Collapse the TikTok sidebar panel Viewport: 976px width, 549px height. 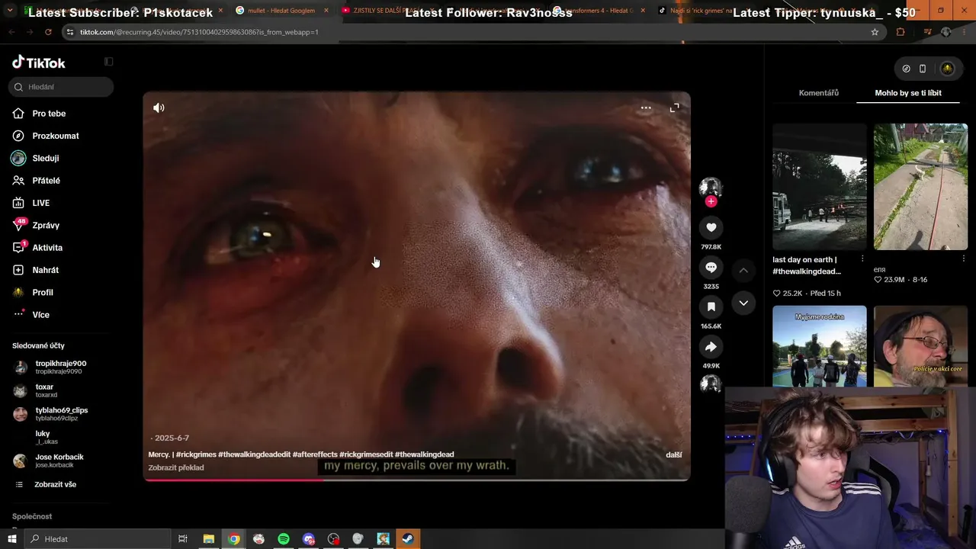[108, 62]
